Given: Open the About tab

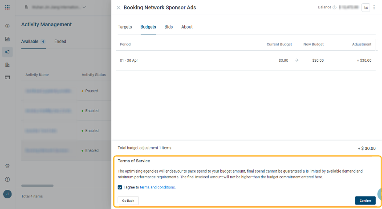Looking at the screenshot, I should pos(187,27).
